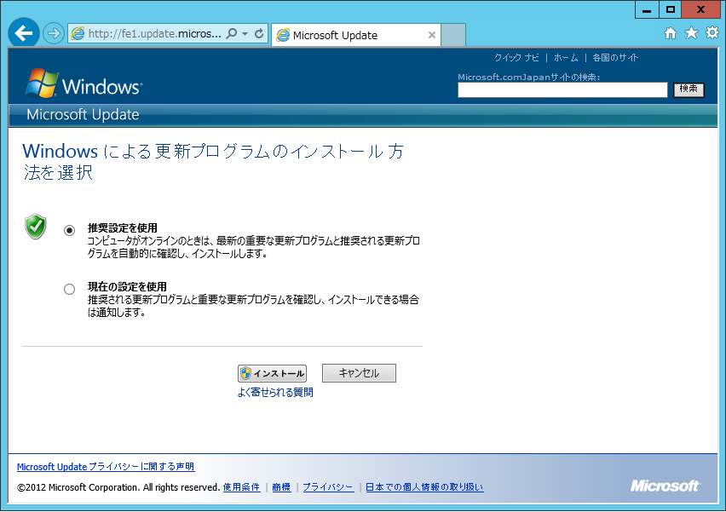Click the green shield checkmark icon
The width and height of the screenshot is (726, 512).
click(36, 227)
